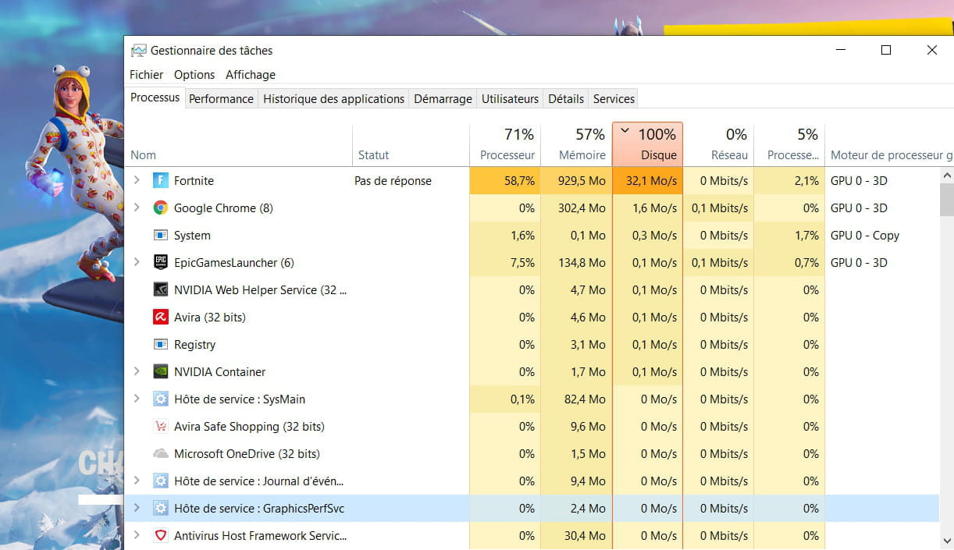954x550 pixels.
Task: Click the Avira Safe Shopping cart icon
Action: click(x=161, y=427)
